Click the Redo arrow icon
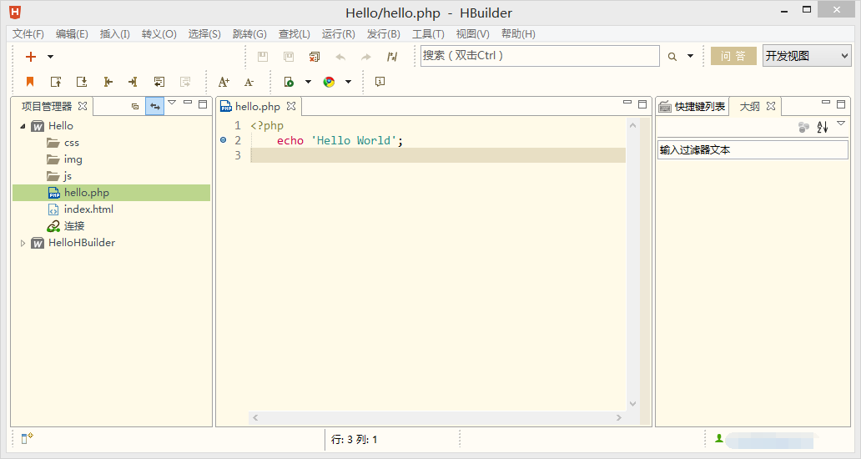Screen dimensions: 861x459 365,57
